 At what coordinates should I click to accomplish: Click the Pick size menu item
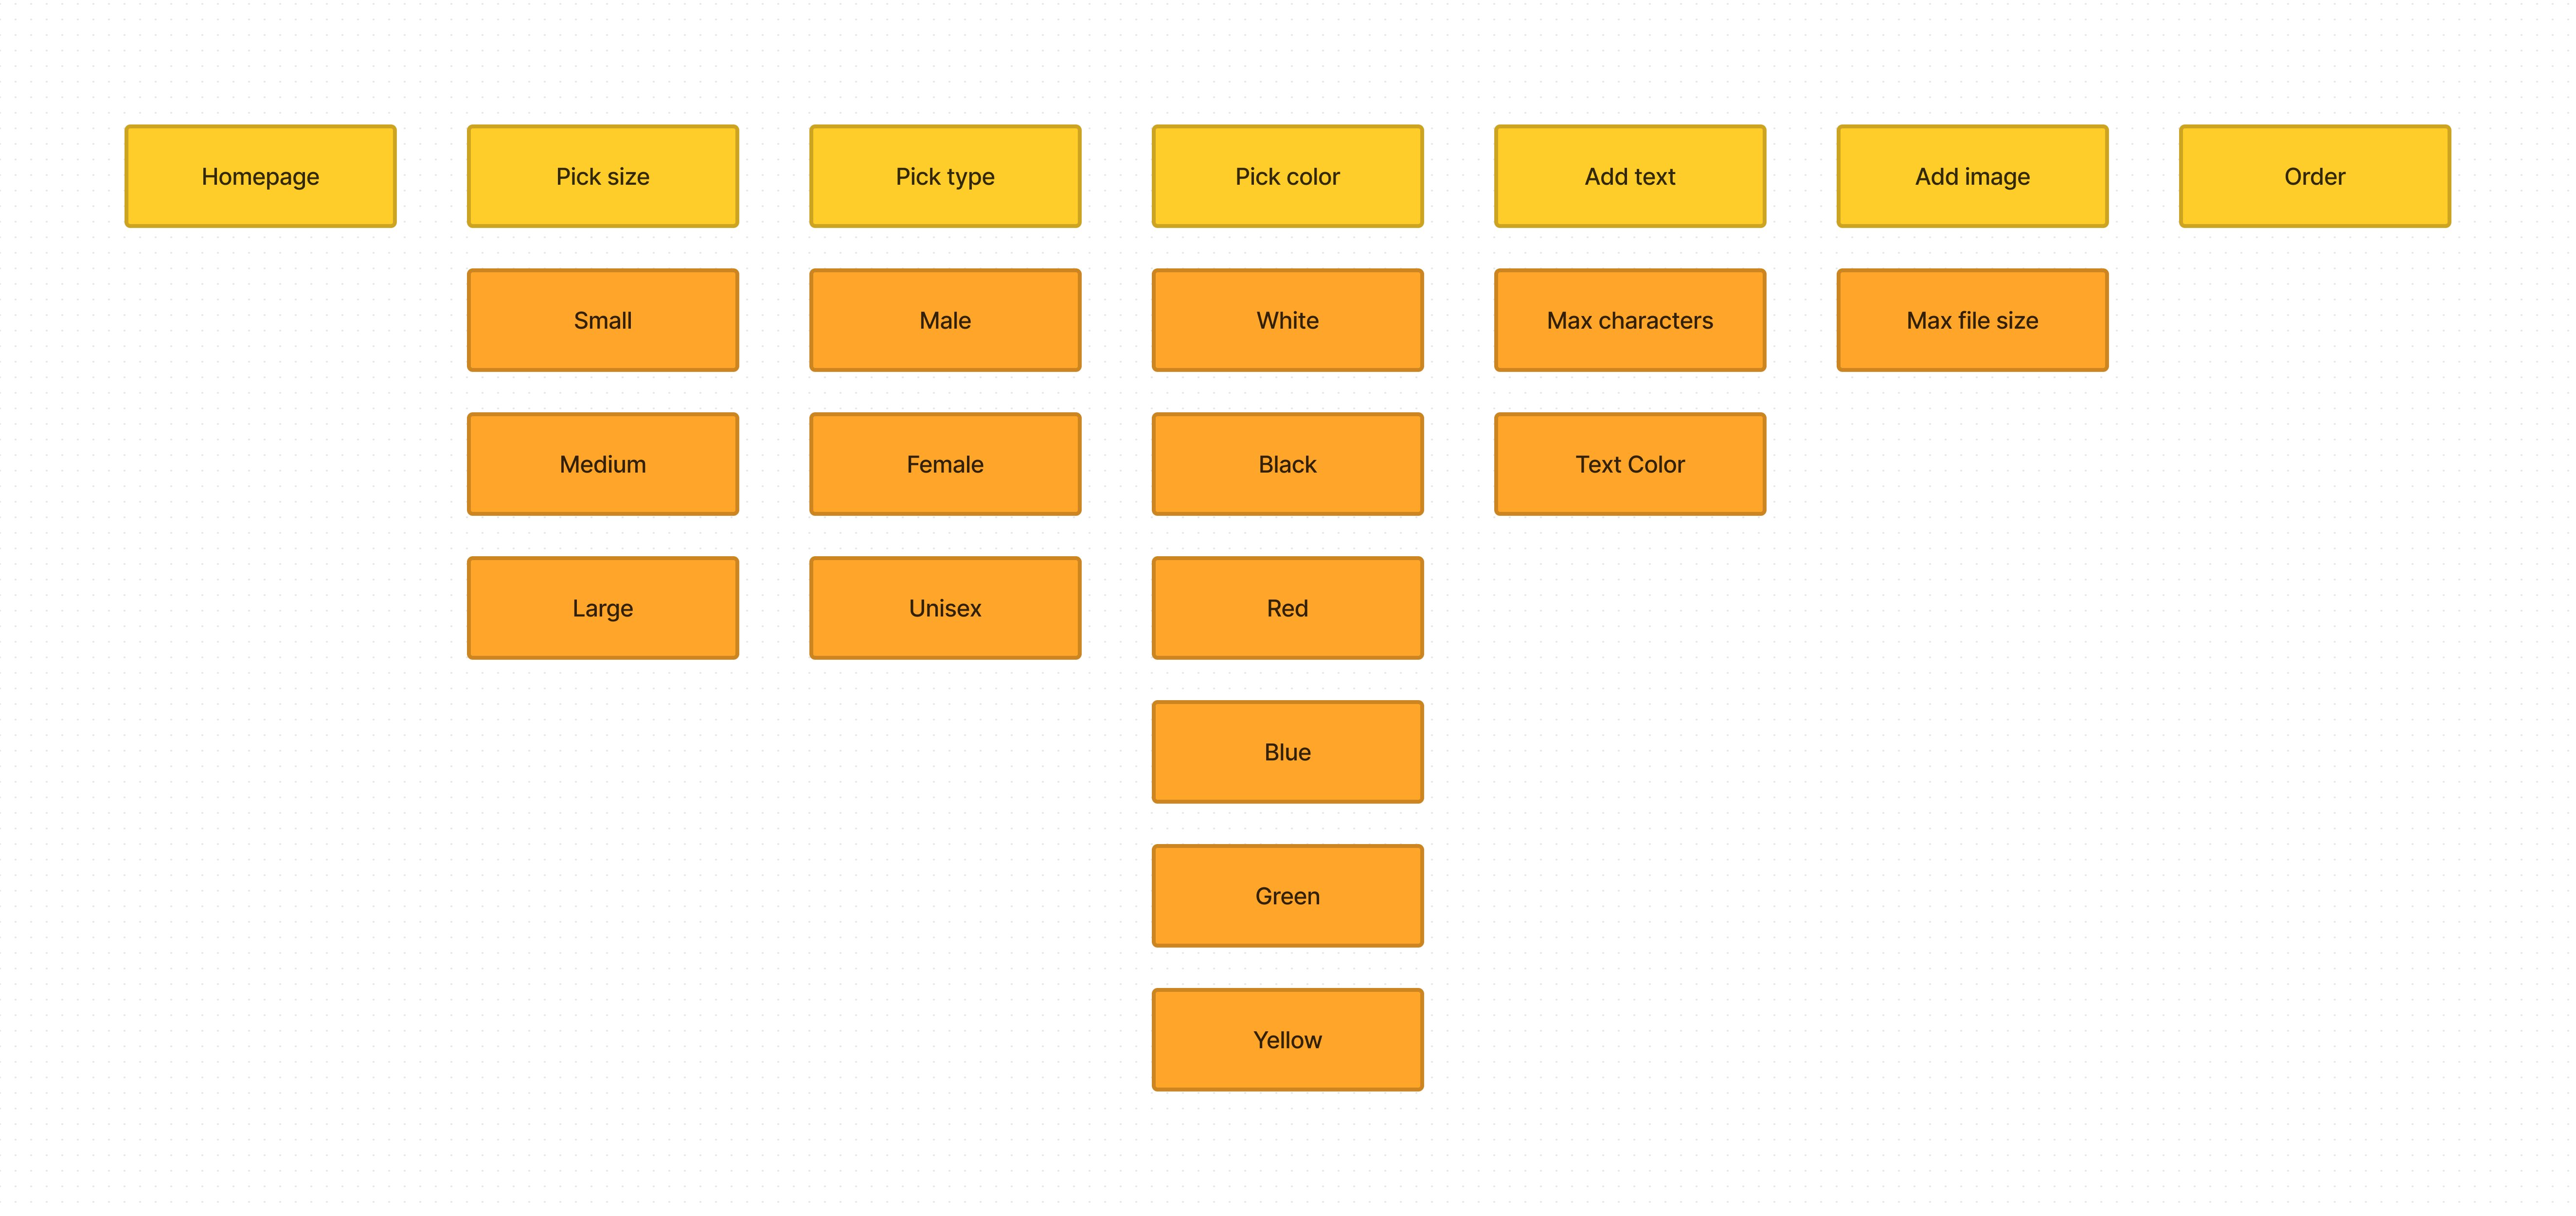tap(601, 176)
